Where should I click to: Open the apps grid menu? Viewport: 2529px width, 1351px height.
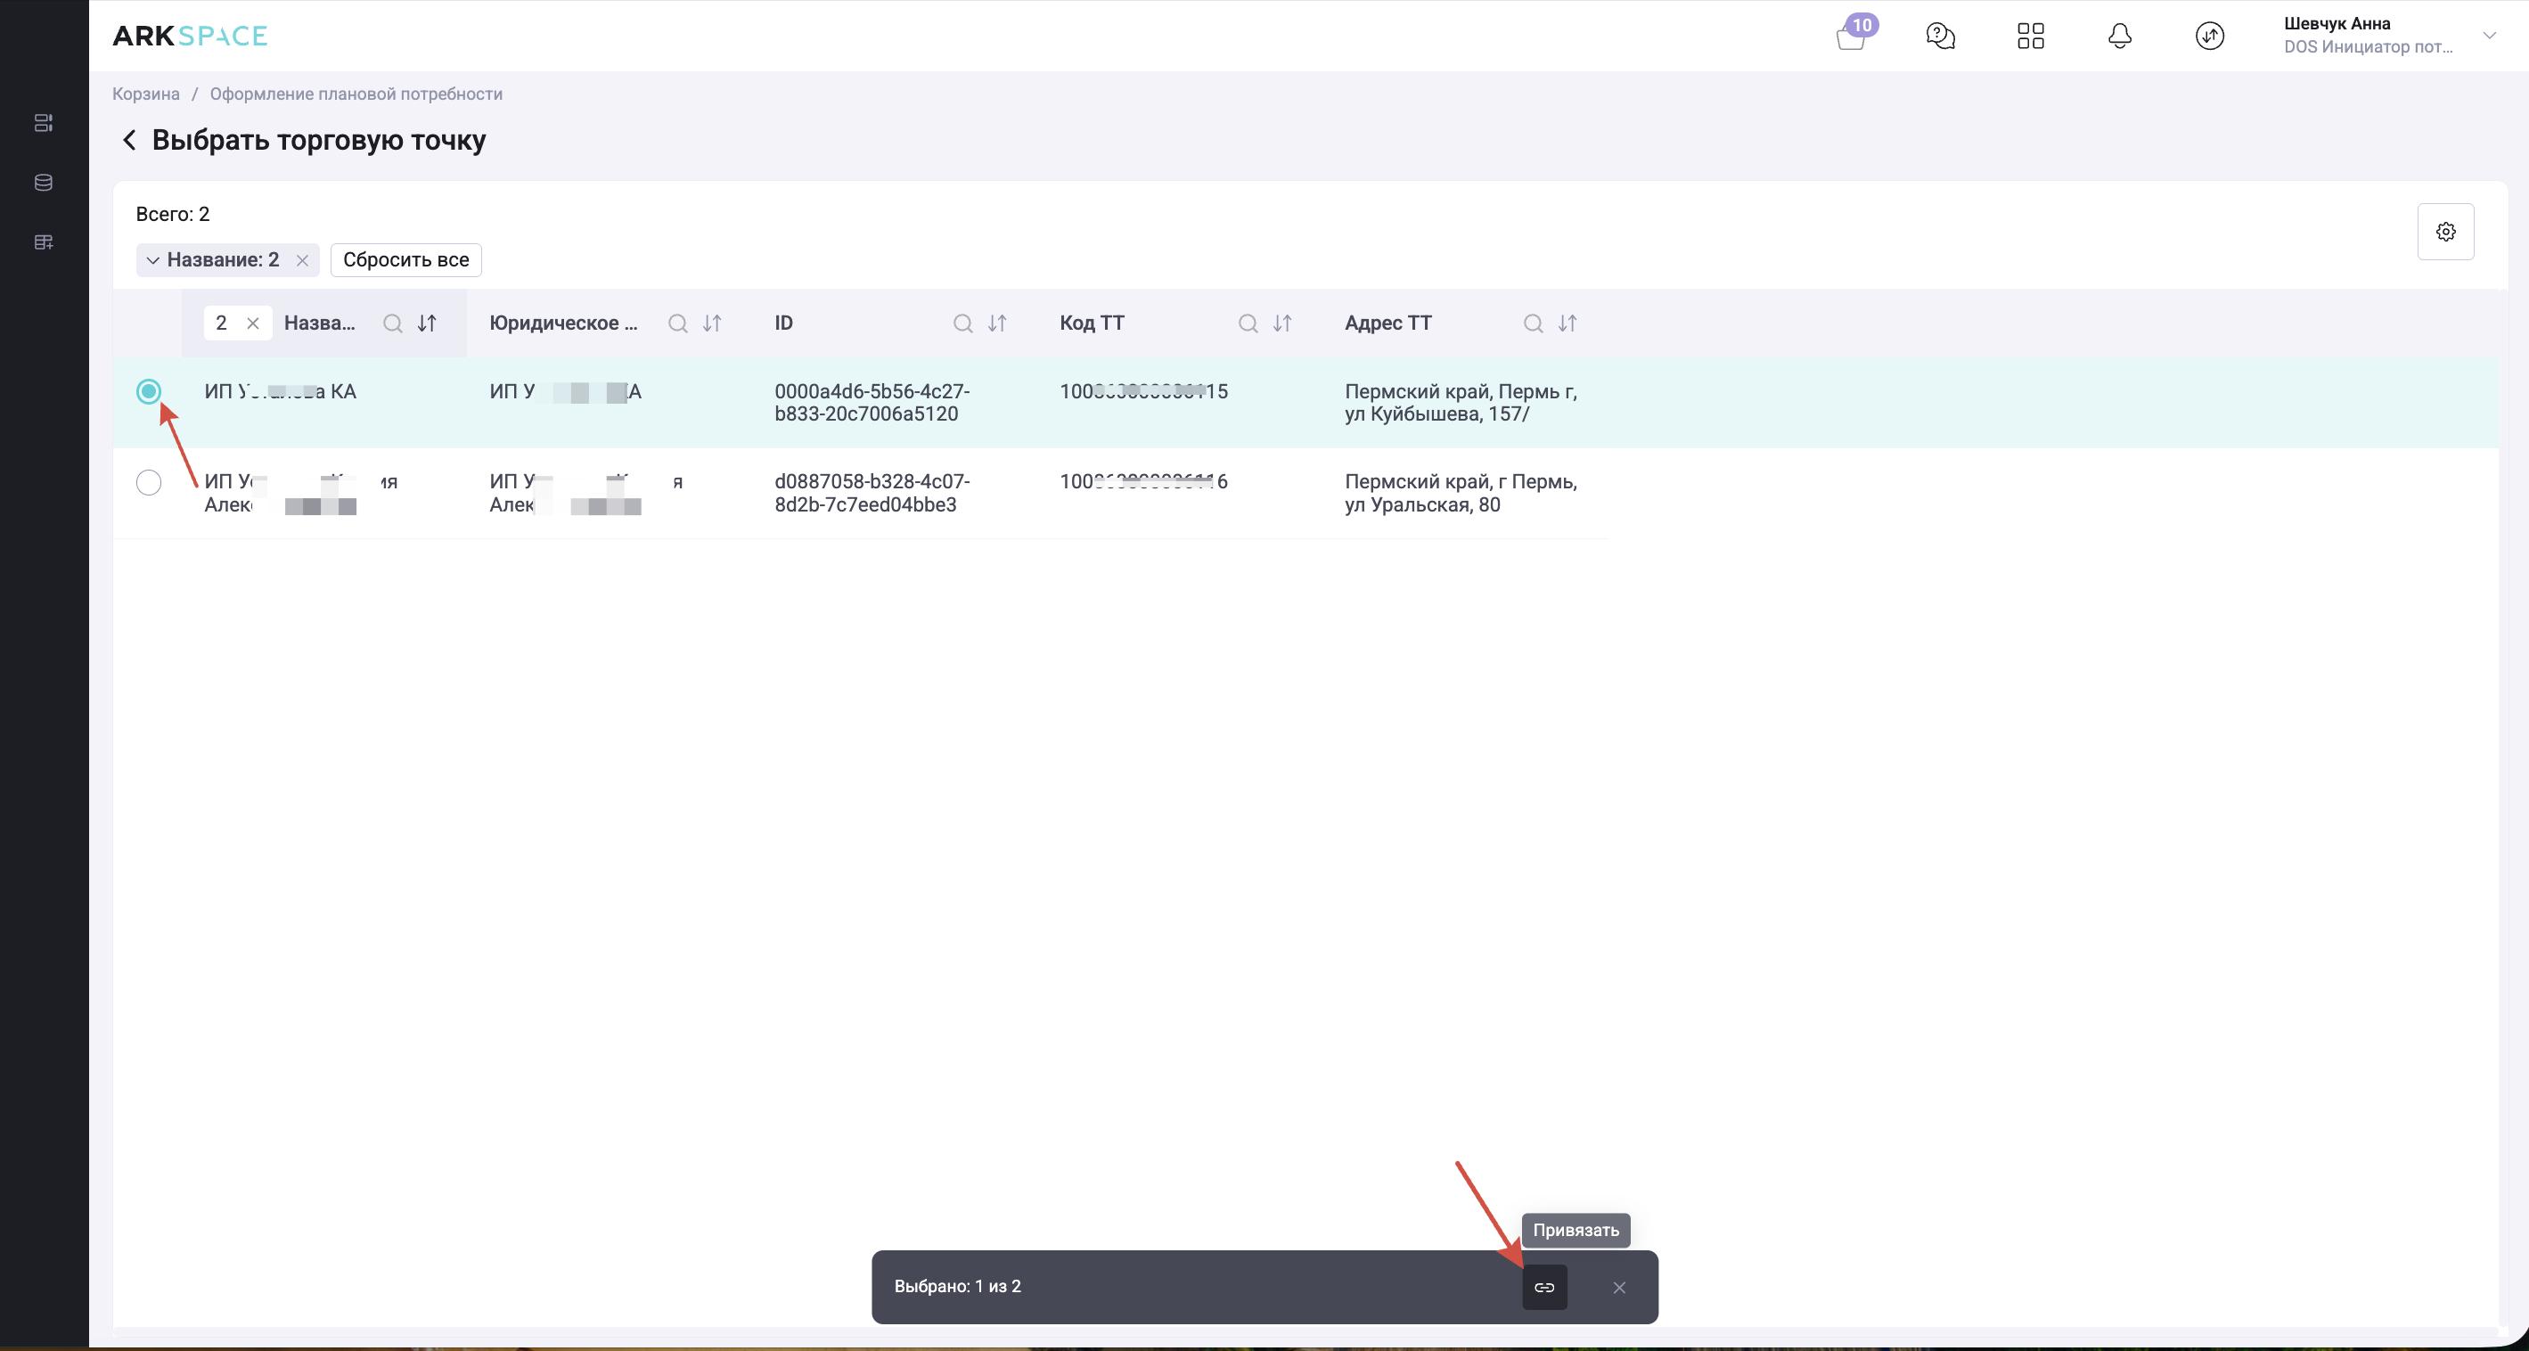[x=2030, y=37]
